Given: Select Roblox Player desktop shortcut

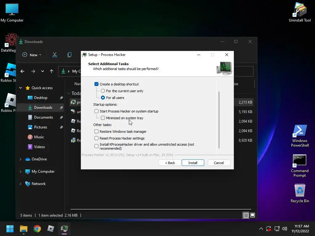Looking at the screenshot, I should tap(8, 103).
